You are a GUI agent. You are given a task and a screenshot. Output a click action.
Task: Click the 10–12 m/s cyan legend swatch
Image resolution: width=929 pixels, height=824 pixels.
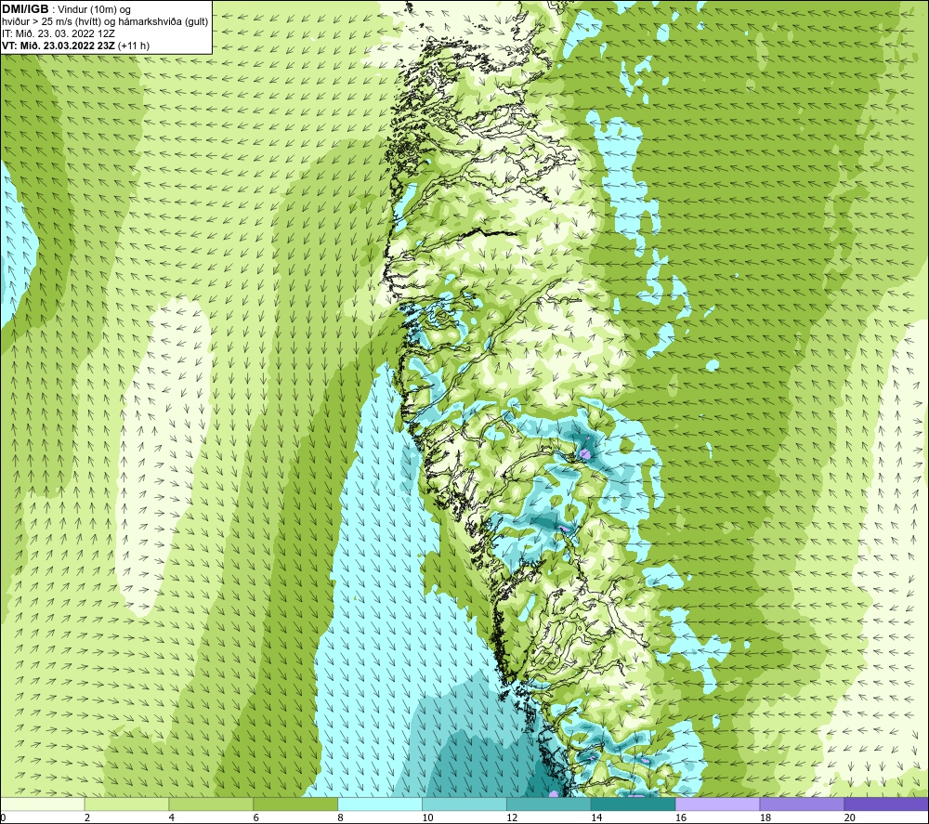pyautogui.click(x=464, y=804)
